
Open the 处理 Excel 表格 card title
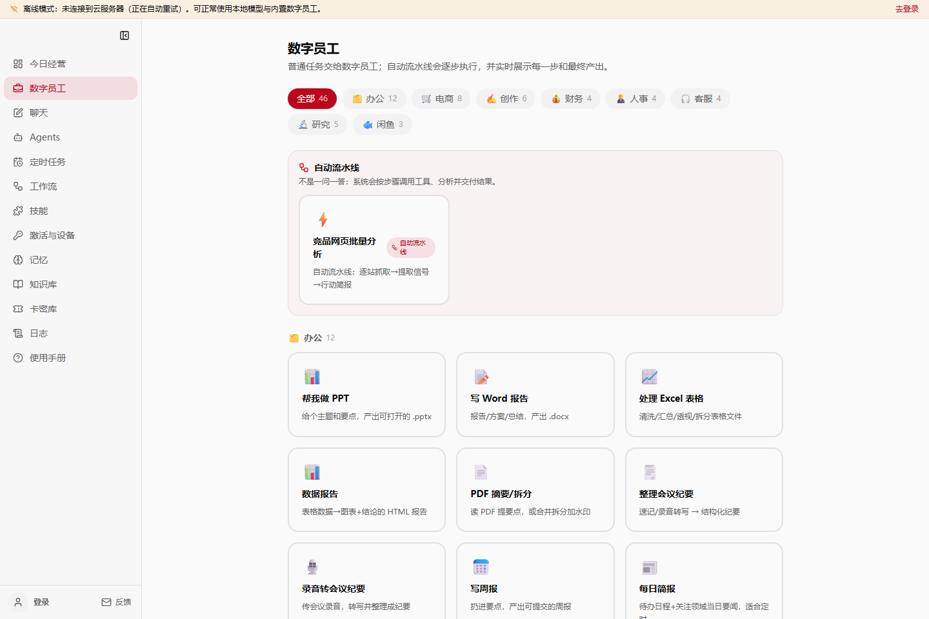671,398
